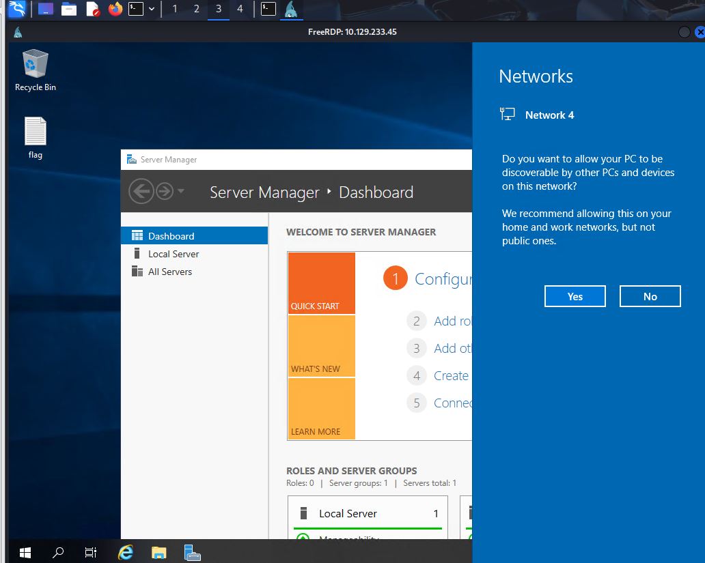This screenshot has height=563, width=705.
Task: Select the flag file on desktop
Action: coord(35,138)
